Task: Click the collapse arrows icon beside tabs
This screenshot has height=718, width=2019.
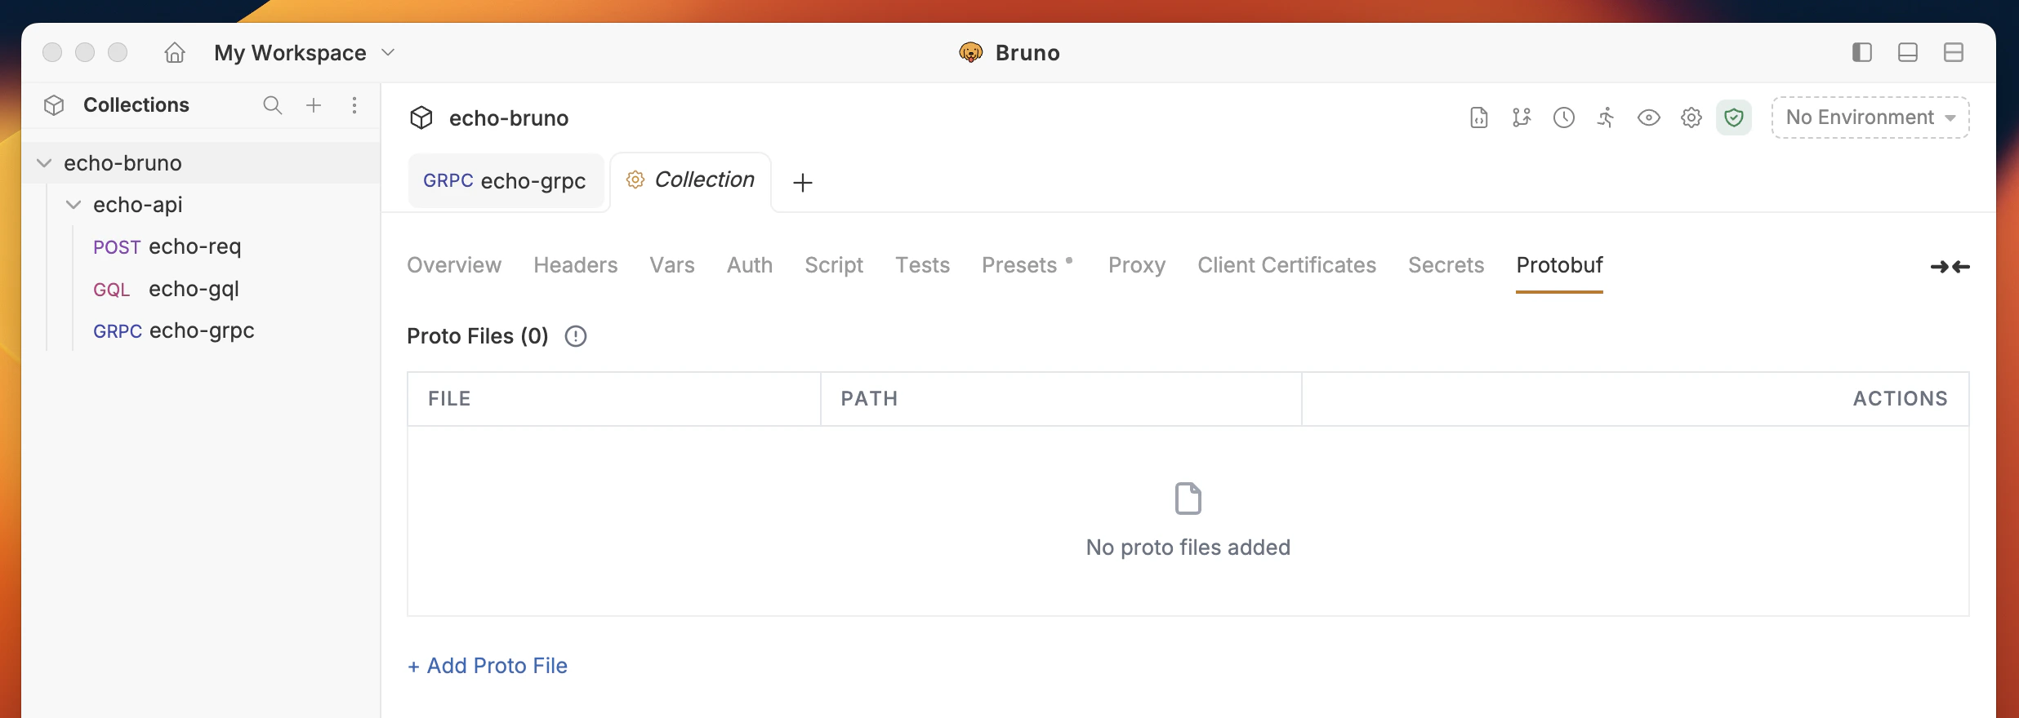Action: 1950,267
